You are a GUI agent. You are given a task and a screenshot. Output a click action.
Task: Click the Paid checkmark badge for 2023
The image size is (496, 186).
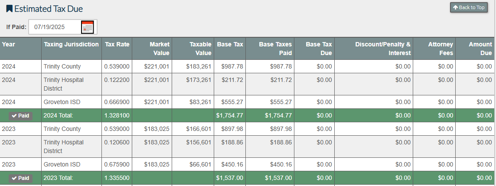point(20,178)
